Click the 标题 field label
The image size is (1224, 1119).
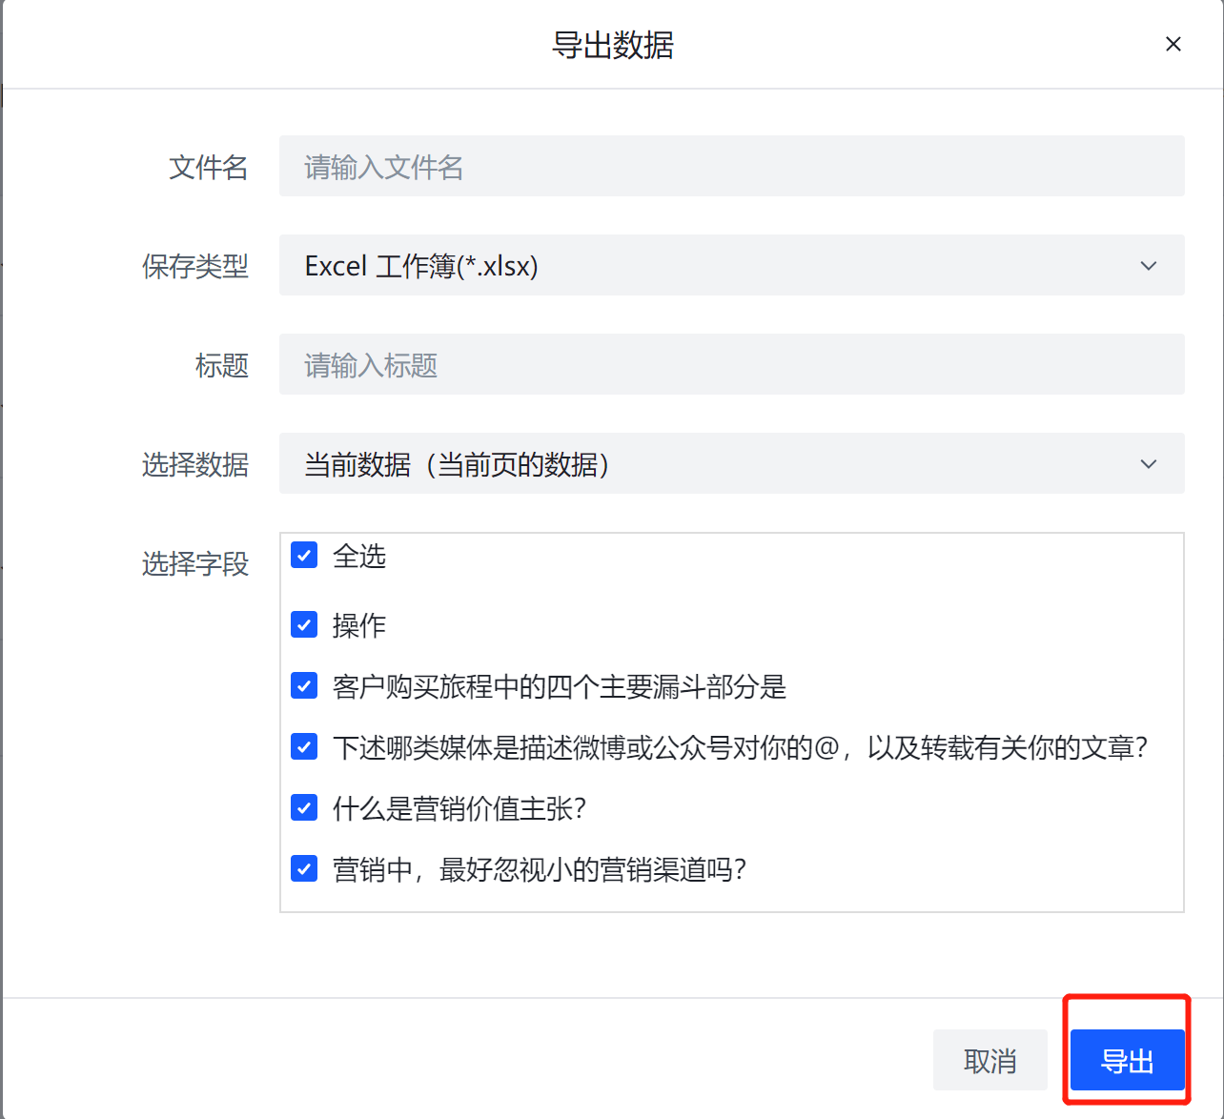pyautogui.click(x=221, y=366)
